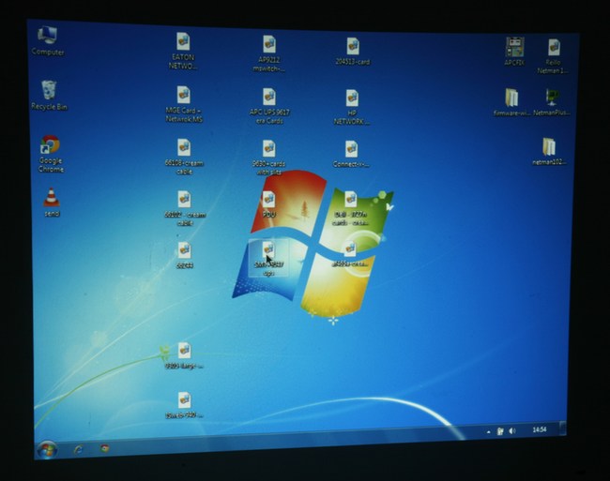Open the power tray icon
Image resolution: width=610 pixels, height=481 pixels.
click(500, 431)
